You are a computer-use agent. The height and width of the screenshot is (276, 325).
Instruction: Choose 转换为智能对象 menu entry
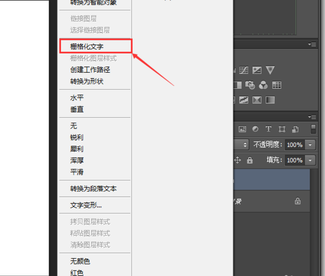(95, 3)
